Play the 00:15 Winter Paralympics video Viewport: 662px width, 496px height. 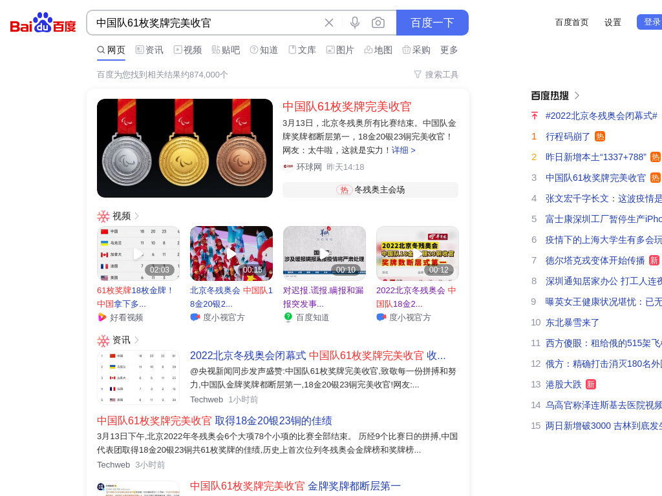point(231,253)
